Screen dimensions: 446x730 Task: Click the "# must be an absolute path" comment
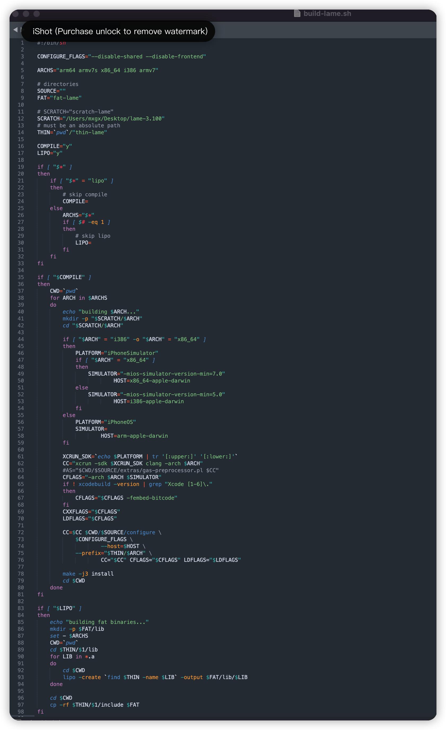[78, 126]
